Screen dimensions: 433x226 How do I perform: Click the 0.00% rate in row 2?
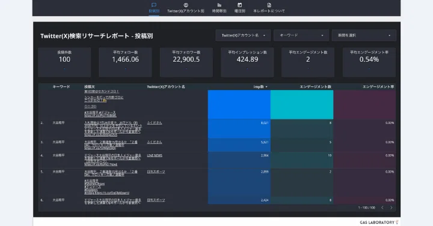tap(390, 123)
